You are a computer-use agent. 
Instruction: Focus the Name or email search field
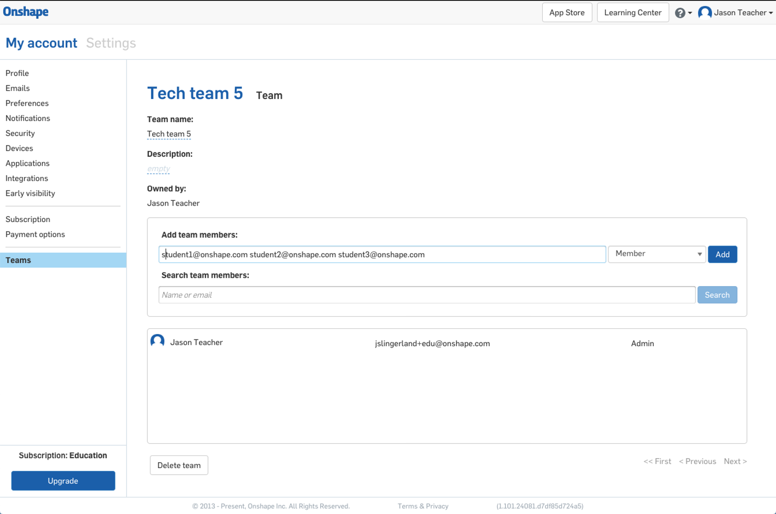(x=427, y=295)
